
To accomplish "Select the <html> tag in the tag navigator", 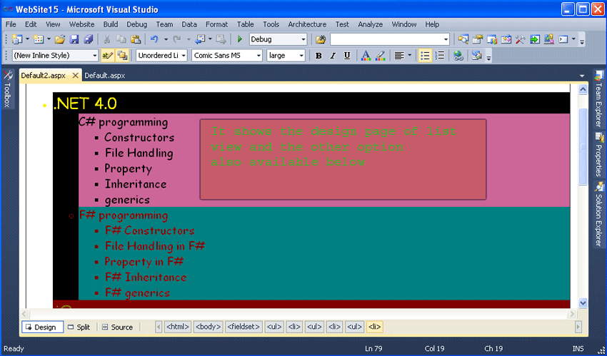I will pyautogui.click(x=177, y=327).
